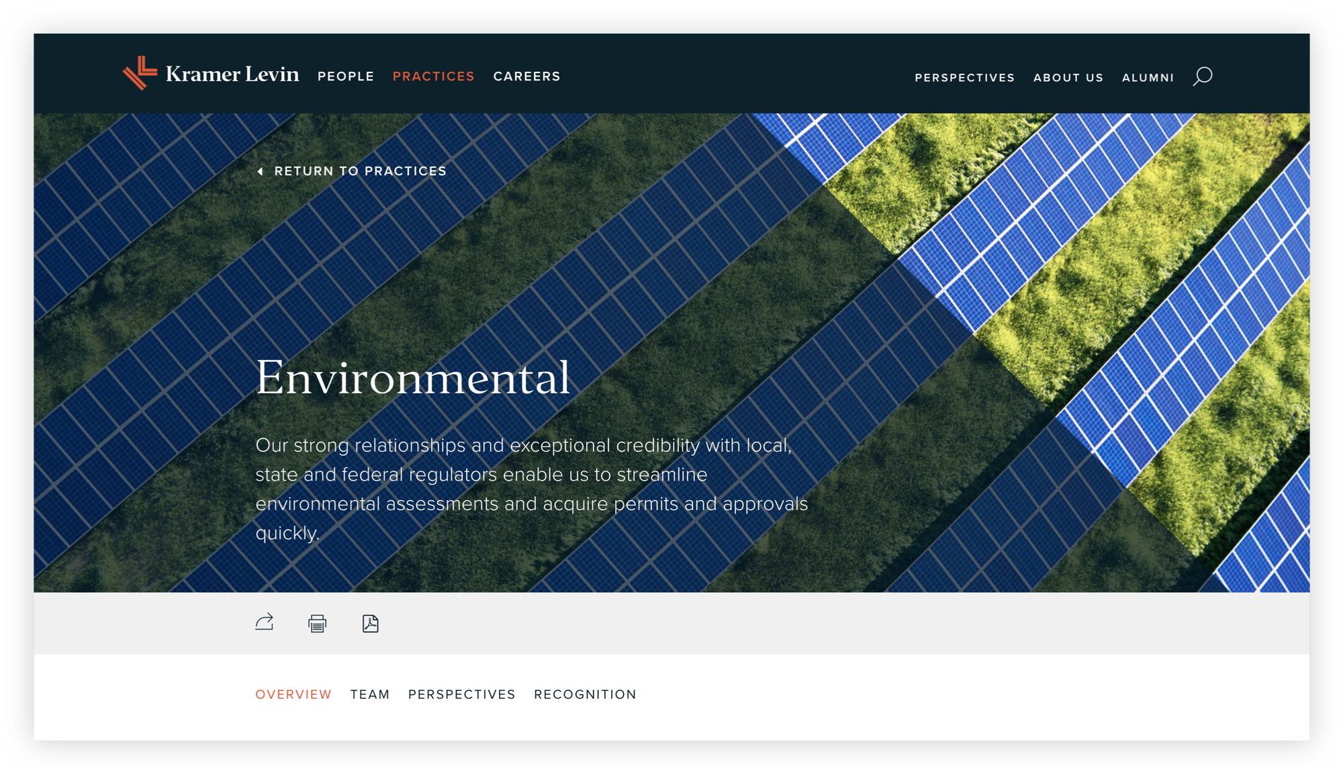
Task: Select Practices in the top navigation
Action: point(433,77)
